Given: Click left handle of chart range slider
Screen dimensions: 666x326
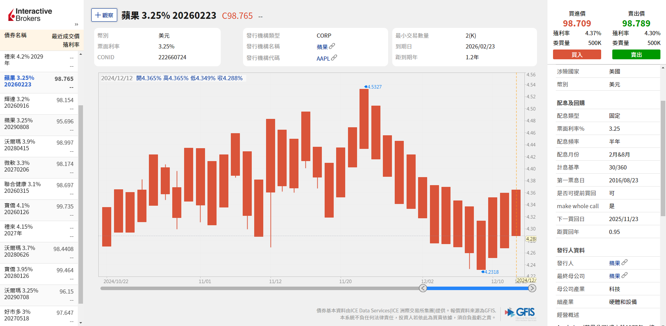Looking at the screenshot, I should click(x=423, y=288).
